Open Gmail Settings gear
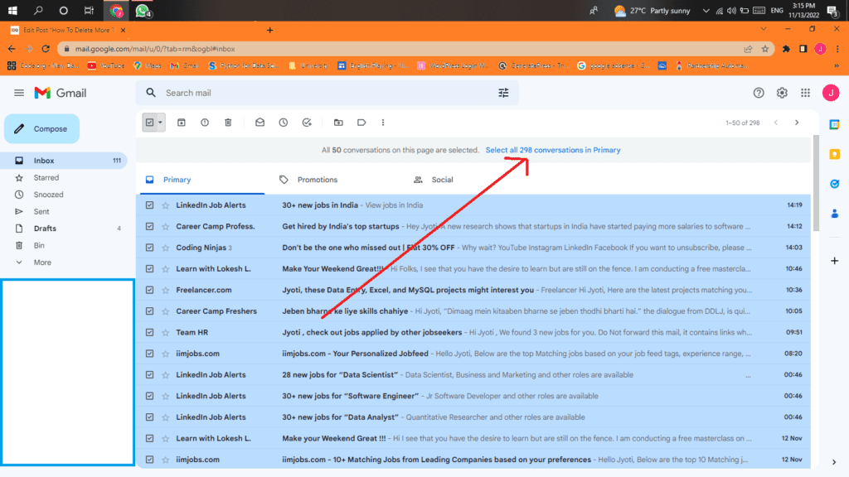The height and width of the screenshot is (477, 849). tap(782, 93)
